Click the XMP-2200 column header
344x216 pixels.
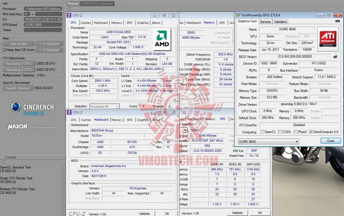[253, 164]
